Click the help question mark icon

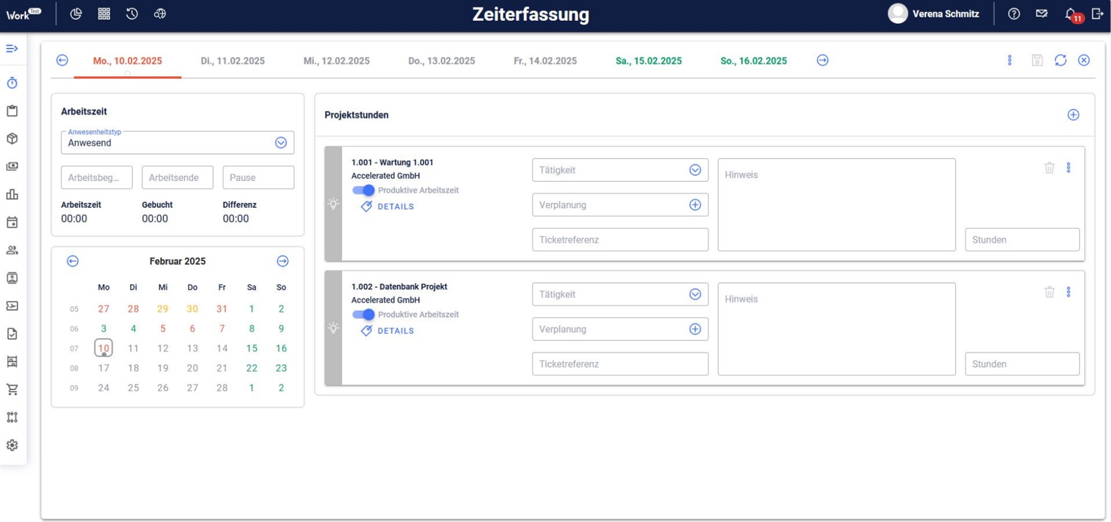pyautogui.click(x=1014, y=14)
